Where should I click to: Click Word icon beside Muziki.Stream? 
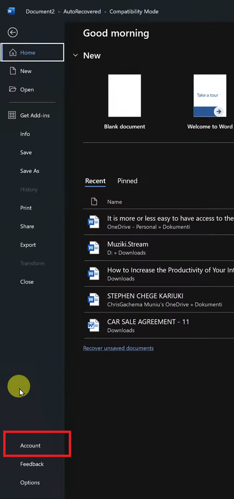94,248
